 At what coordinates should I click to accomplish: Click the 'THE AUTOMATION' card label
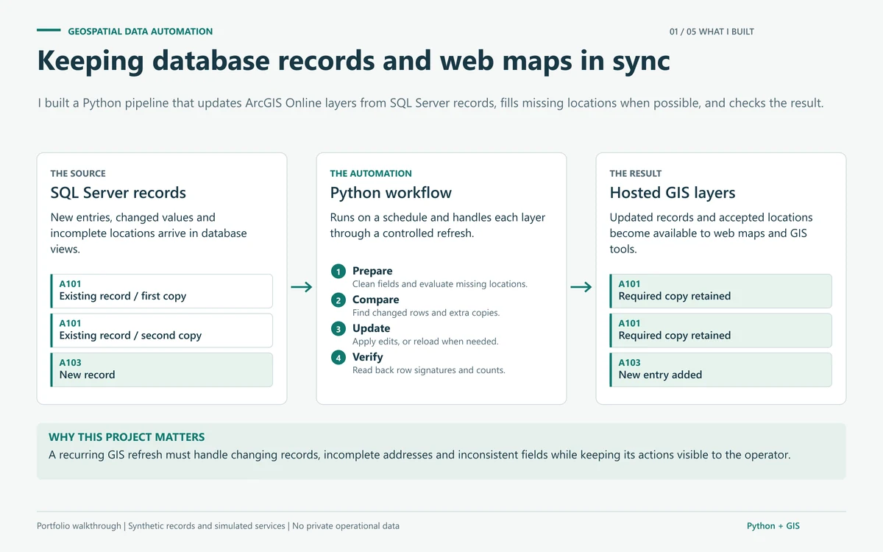(x=371, y=174)
